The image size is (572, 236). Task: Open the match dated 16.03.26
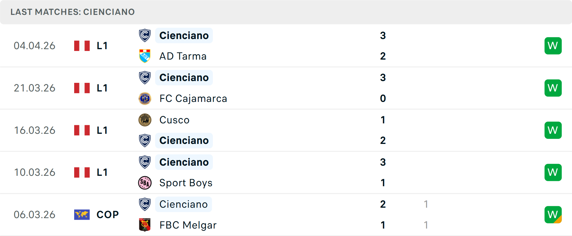tap(35, 130)
